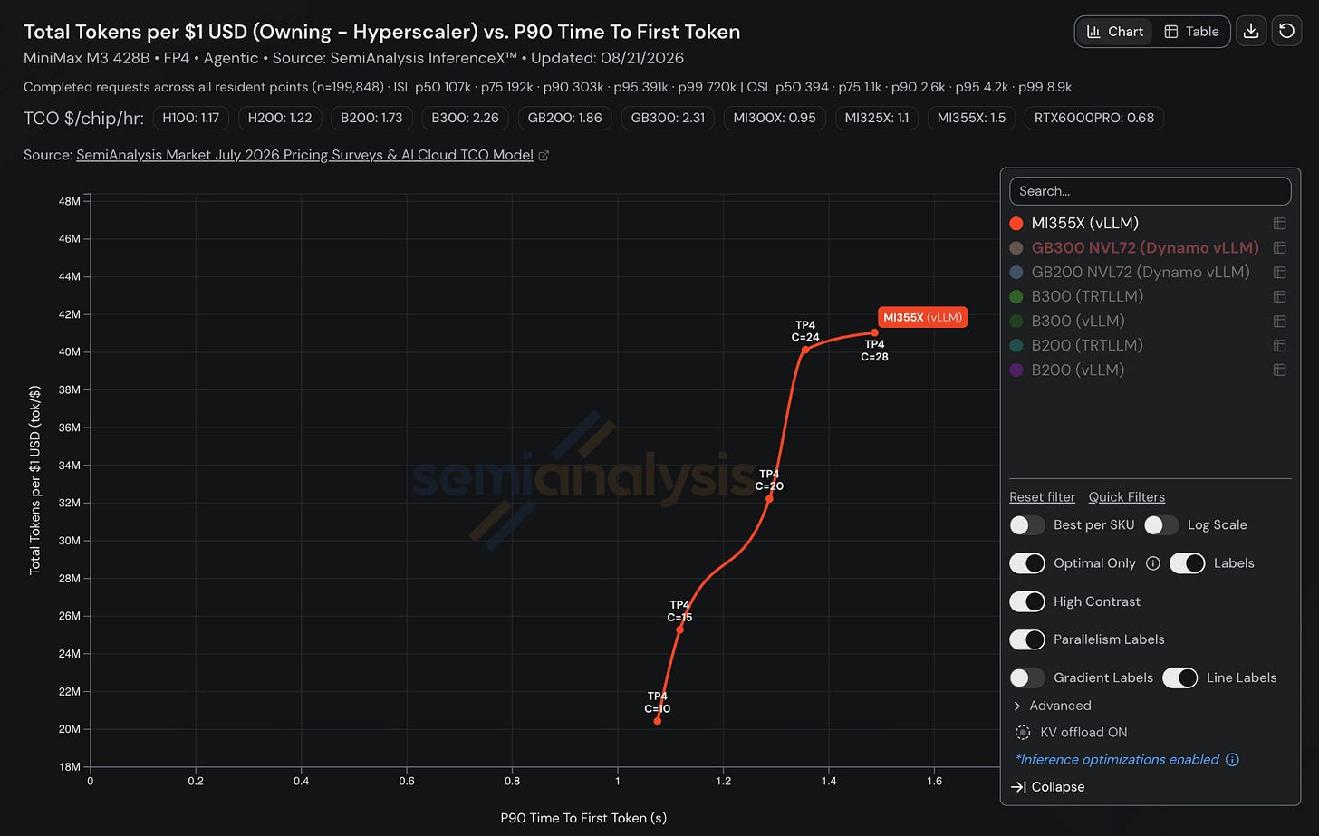Click the MI300X: 0.95 TCO chip
This screenshot has width=1319, height=836.
click(x=775, y=118)
